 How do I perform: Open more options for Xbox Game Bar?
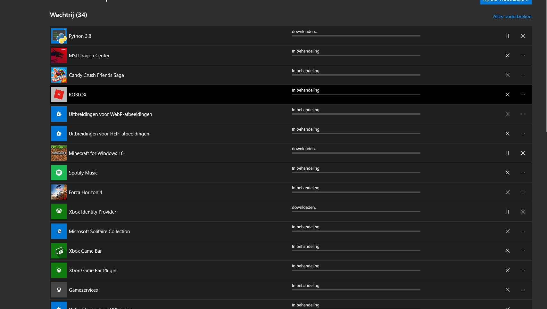coord(523,251)
